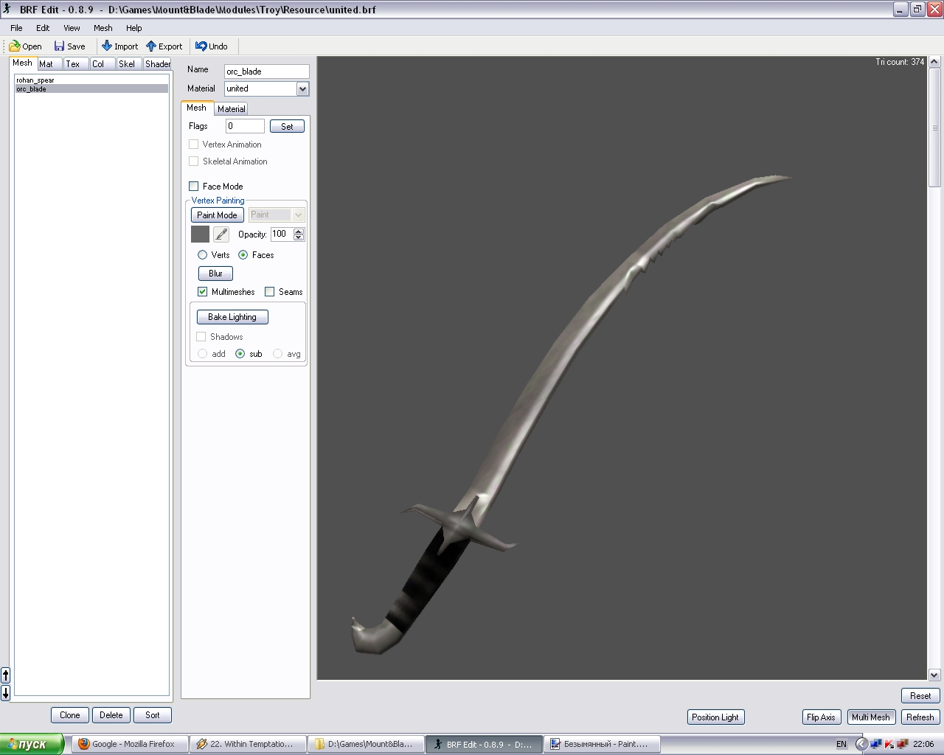Click the viewport scrollbar down arrow

[x=934, y=674]
